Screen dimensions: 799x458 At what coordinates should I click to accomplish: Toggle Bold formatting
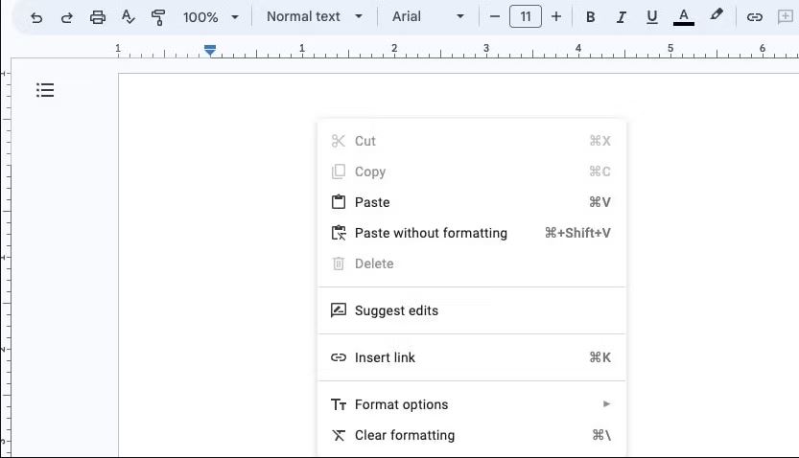[x=590, y=17]
